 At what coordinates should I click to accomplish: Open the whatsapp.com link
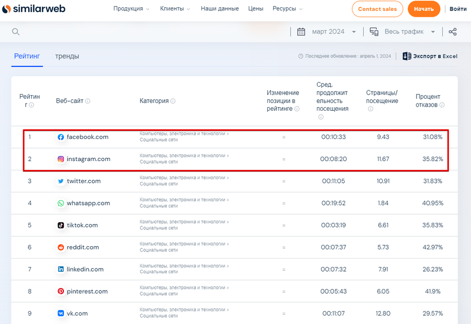point(88,203)
